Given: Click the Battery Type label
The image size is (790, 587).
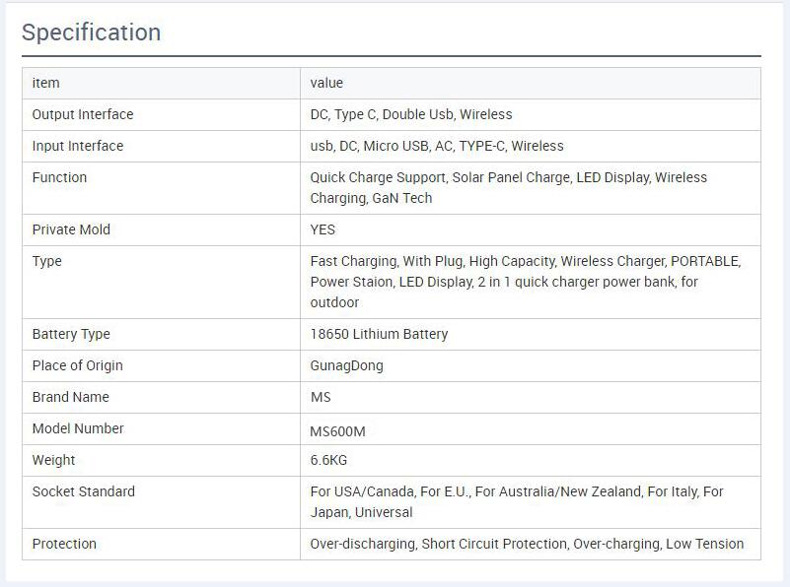Looking at the screenshot, I should (x=71, y=335).
